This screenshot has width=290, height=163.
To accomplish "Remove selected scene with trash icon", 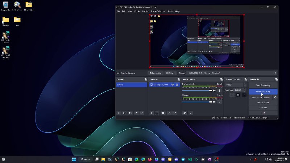I will 124,113.
